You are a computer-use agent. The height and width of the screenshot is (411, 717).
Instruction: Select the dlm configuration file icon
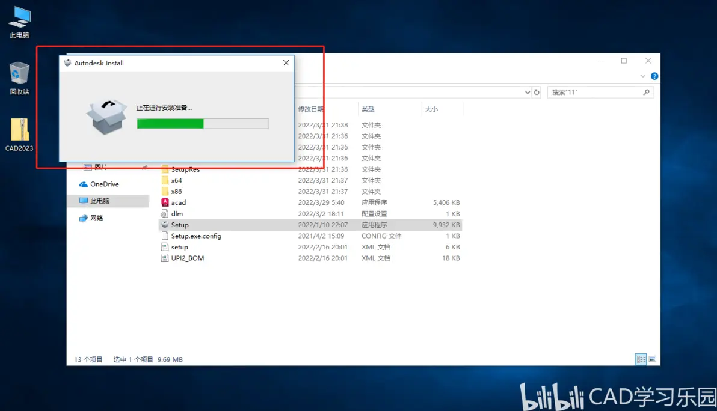[165, 214]
